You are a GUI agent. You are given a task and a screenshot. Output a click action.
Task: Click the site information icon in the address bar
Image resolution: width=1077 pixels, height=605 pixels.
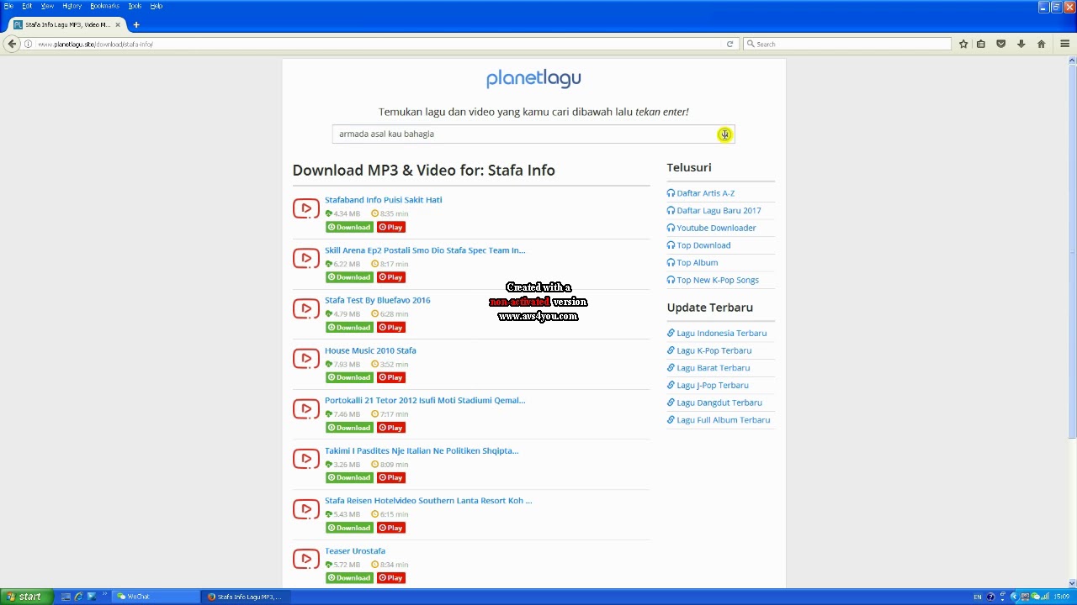click(28, 44)
